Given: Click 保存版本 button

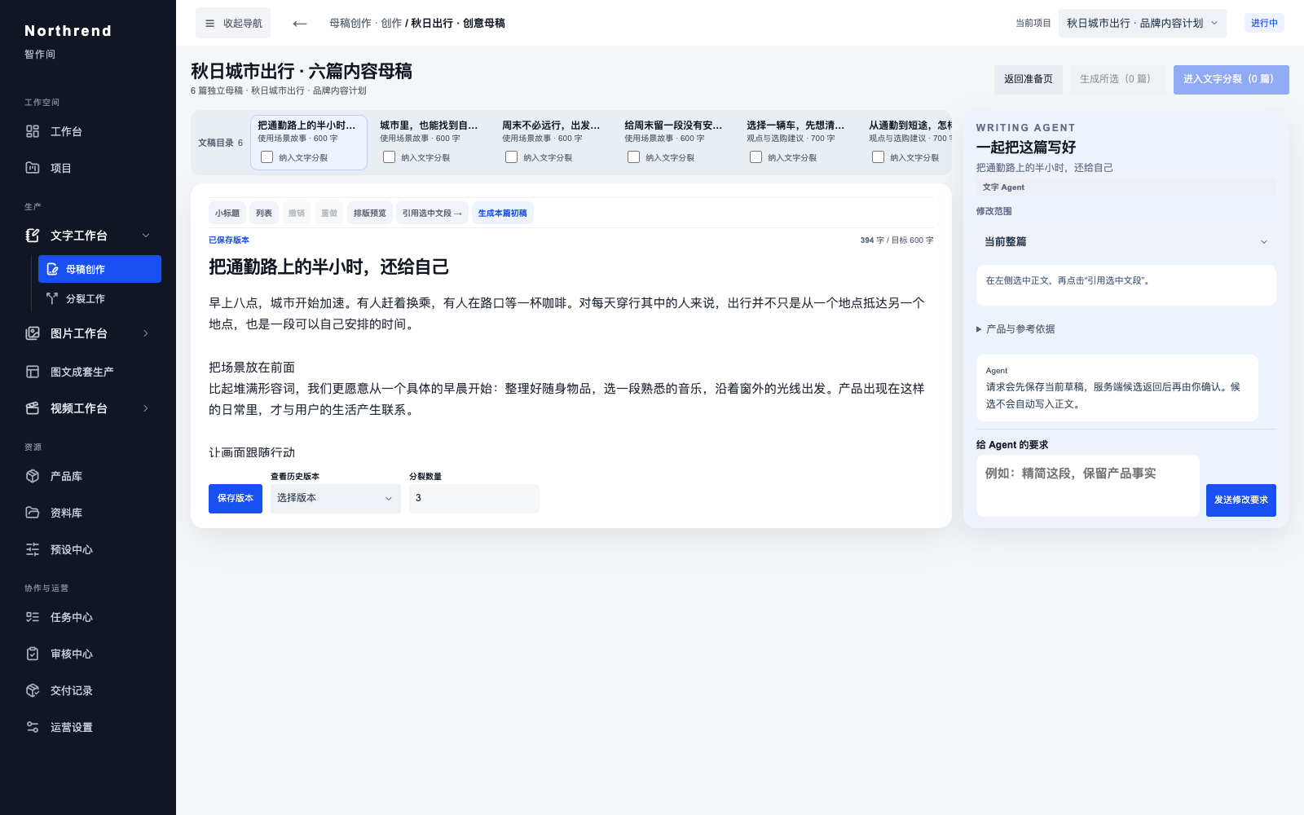Looking at the screenshot, I should click(x=236, y=499).
